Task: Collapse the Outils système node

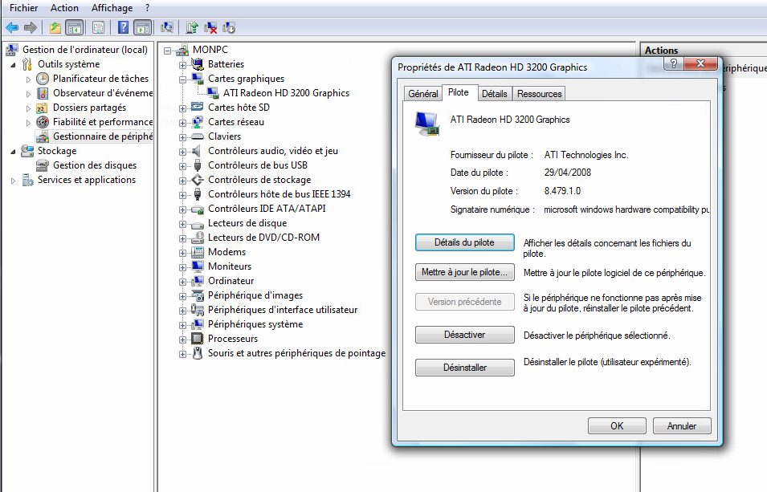Action: pyautogui.click(x=13, y=64)
